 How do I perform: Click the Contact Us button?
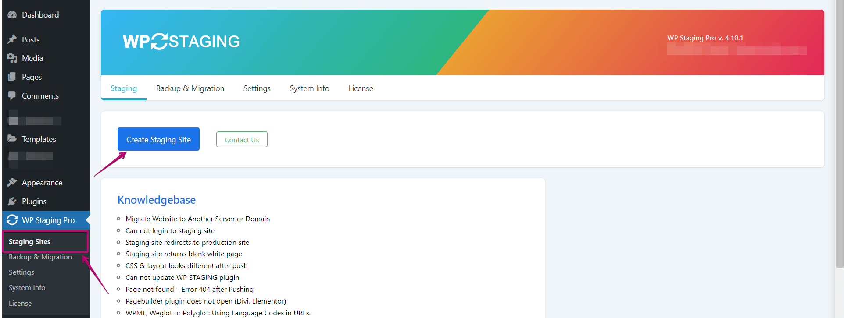click(242, 140)
